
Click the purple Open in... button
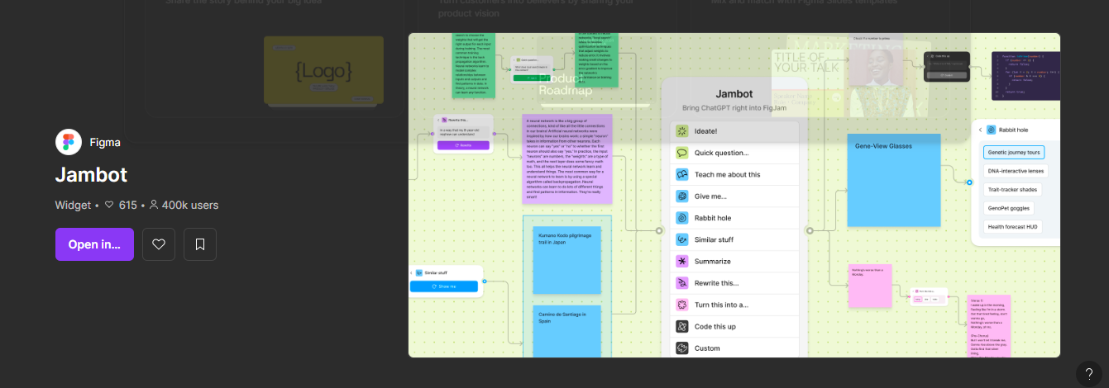pyautogui.click(x=94, y=244)
